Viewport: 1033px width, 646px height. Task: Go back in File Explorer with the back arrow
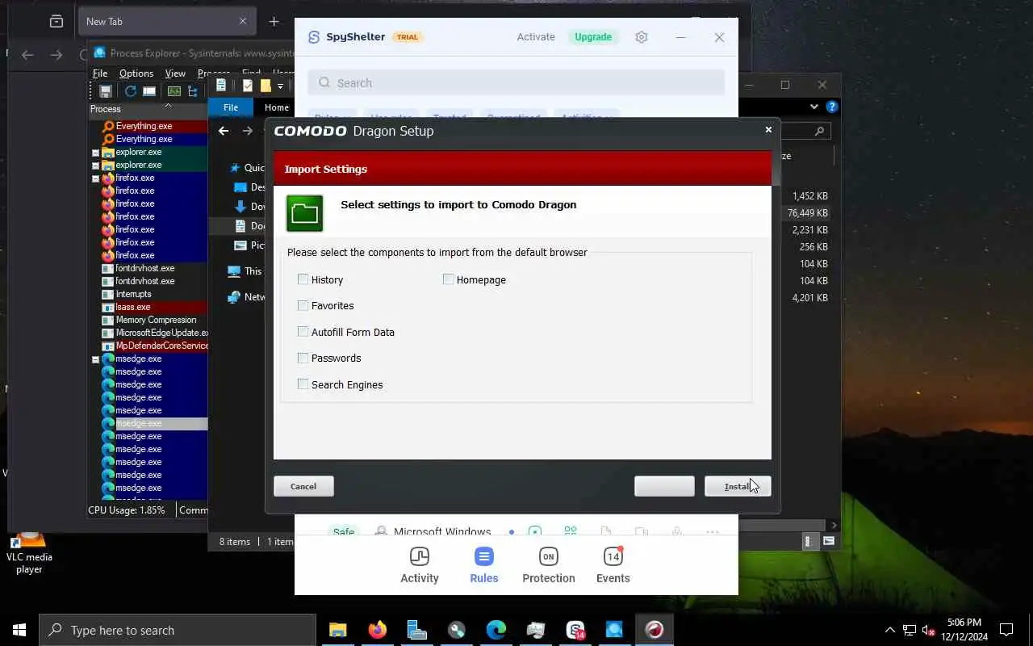[x=224, y=131]
